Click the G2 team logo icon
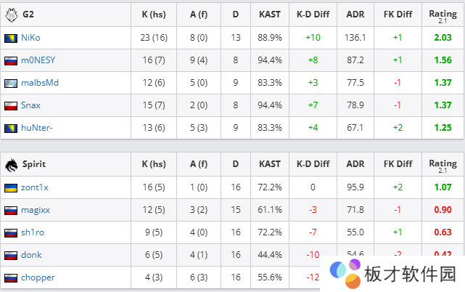 pos(10,14)
